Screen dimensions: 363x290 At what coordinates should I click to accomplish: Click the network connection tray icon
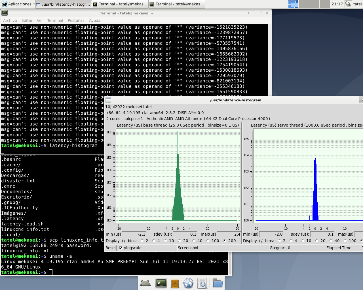(x=348, y=4)
